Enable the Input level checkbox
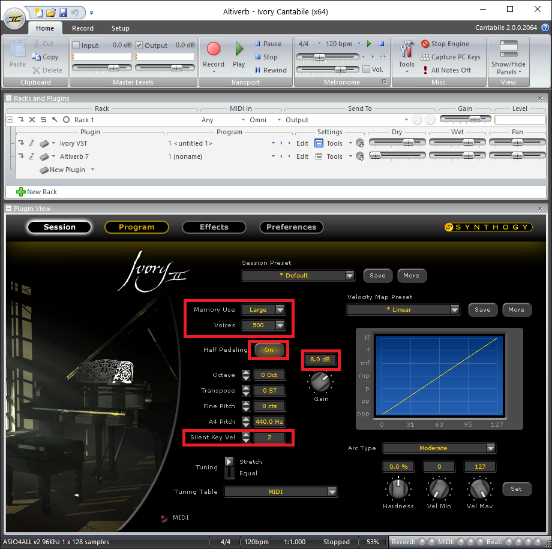Viewport: 552px width, 549px height. [76, 45]
